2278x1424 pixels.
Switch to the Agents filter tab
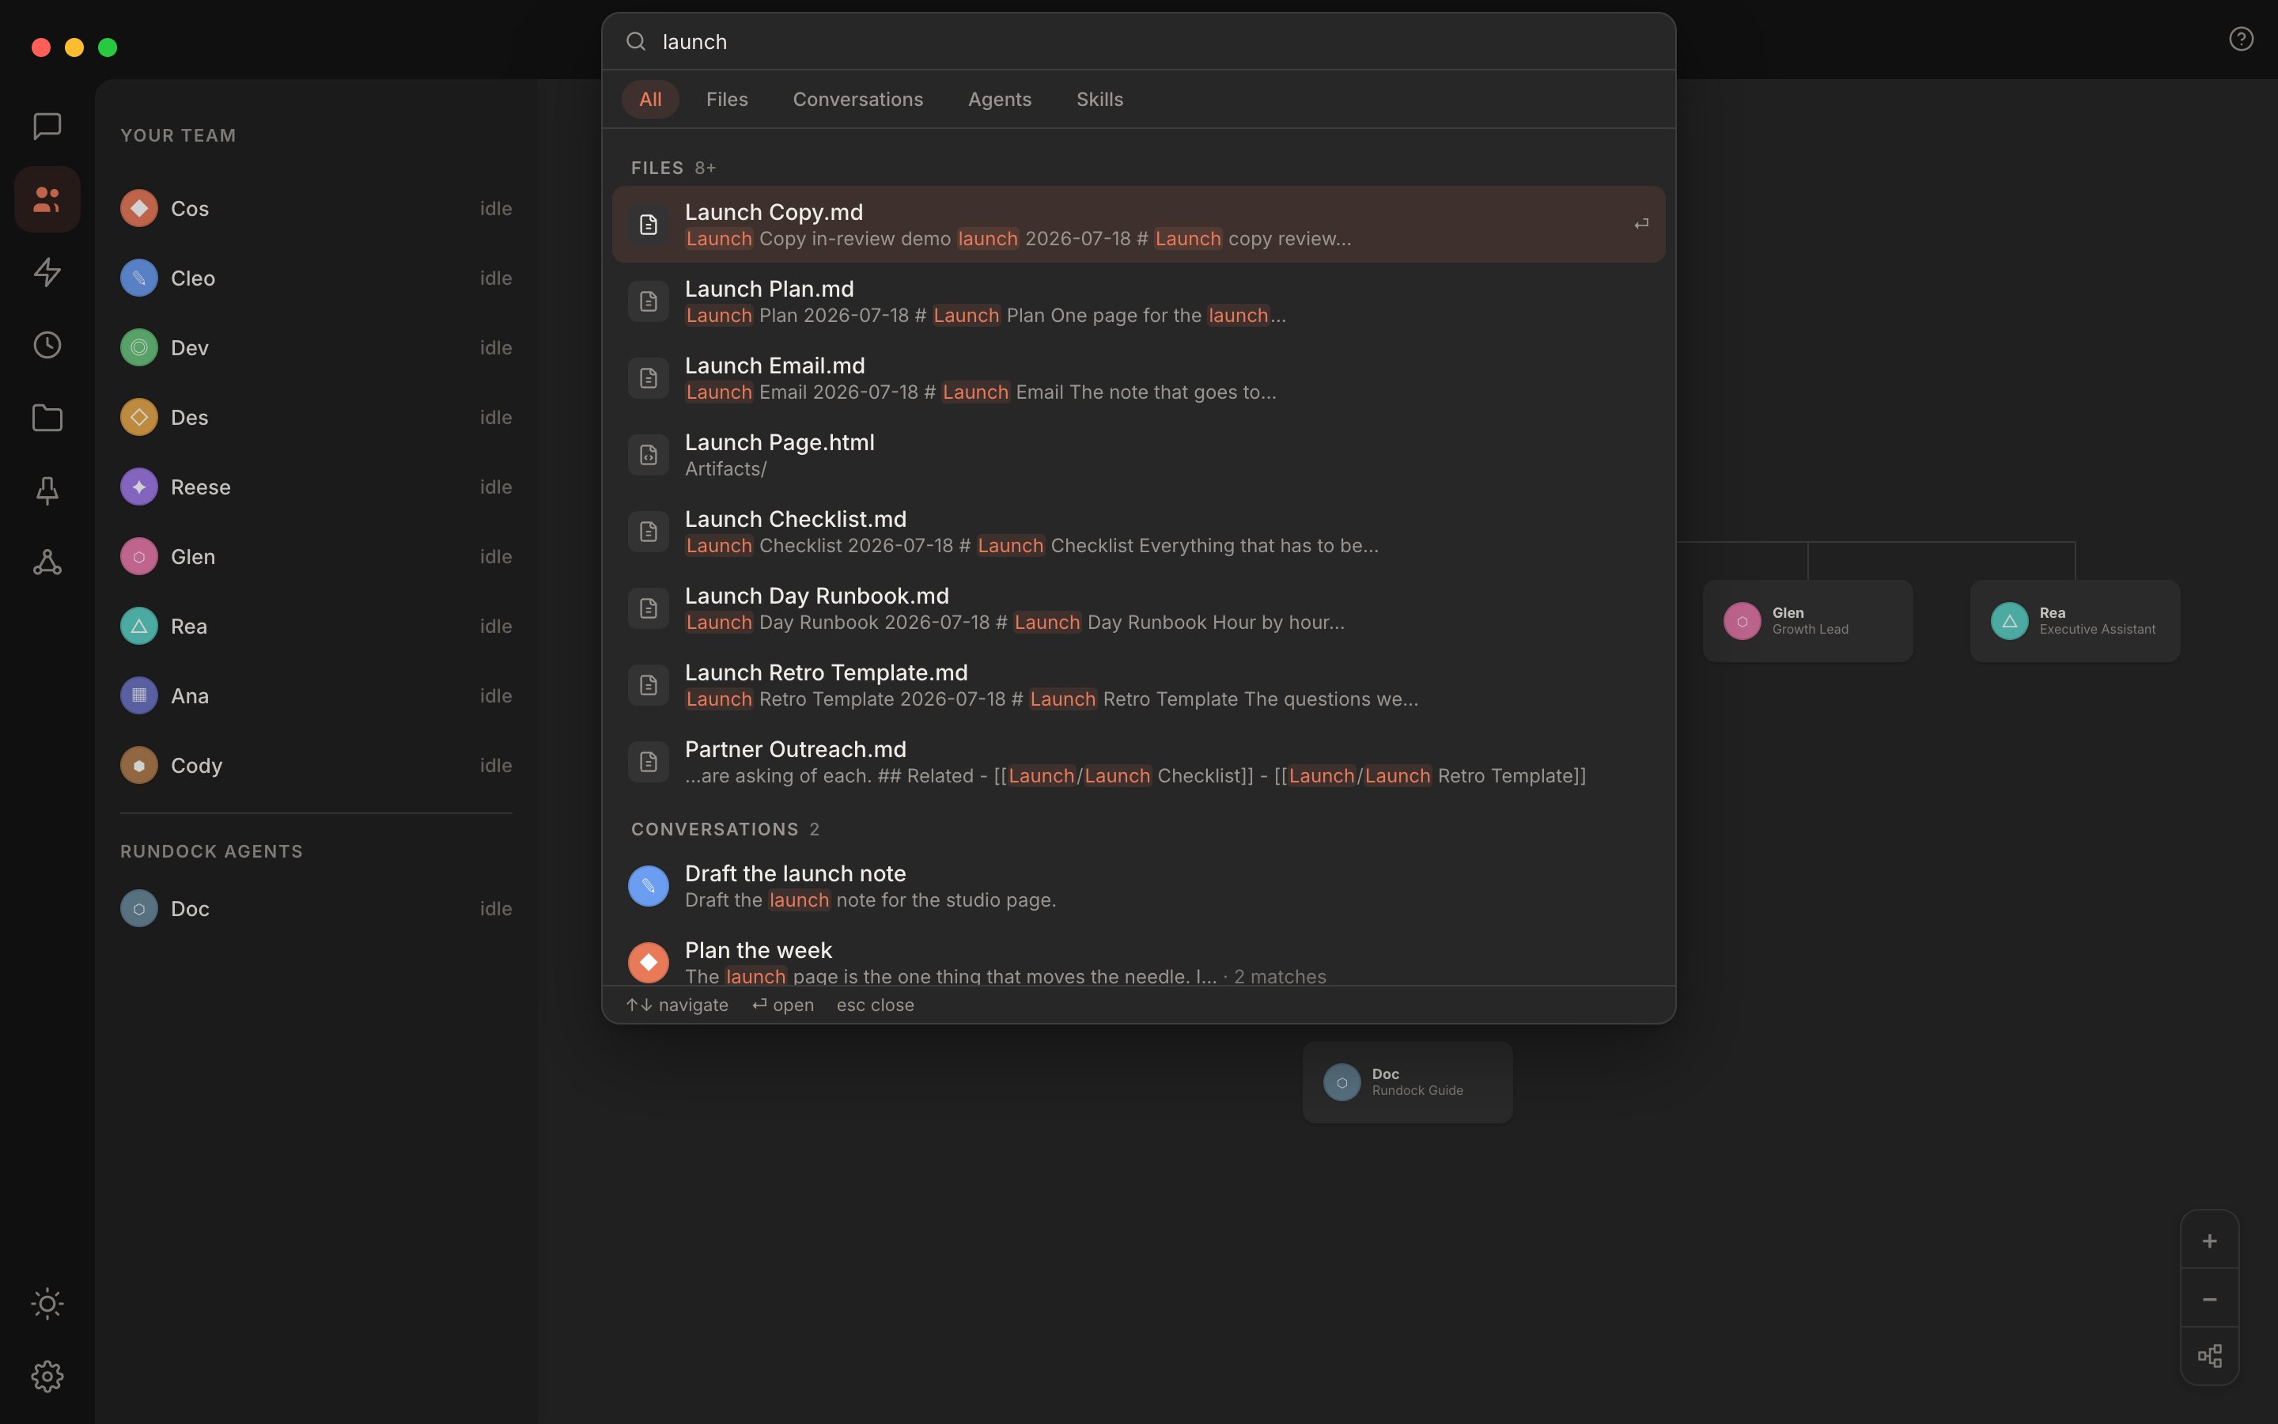pos(1000,99)
